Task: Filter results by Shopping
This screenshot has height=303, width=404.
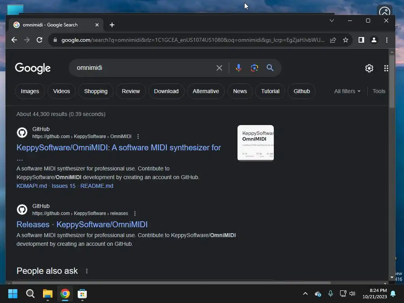Action: coord(96,91)
